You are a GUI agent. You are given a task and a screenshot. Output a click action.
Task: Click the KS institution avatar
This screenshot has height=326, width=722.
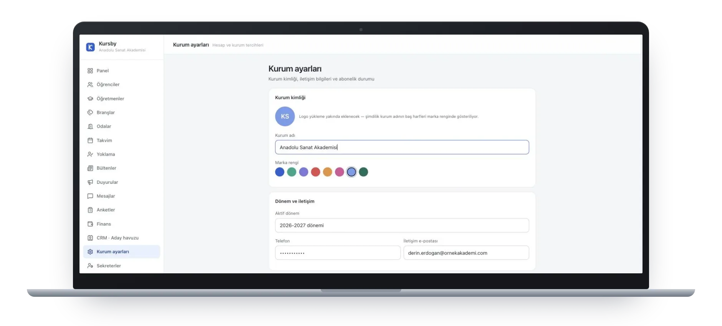pos(285,116)
